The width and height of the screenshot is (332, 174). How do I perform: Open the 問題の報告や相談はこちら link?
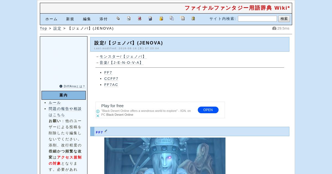click(x=65, y=112)
